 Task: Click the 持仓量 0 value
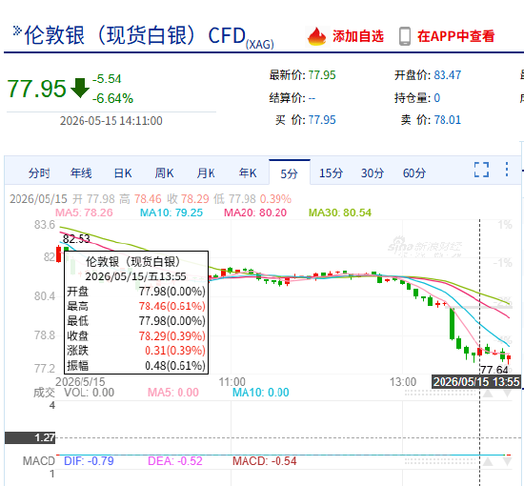point(436,98)
